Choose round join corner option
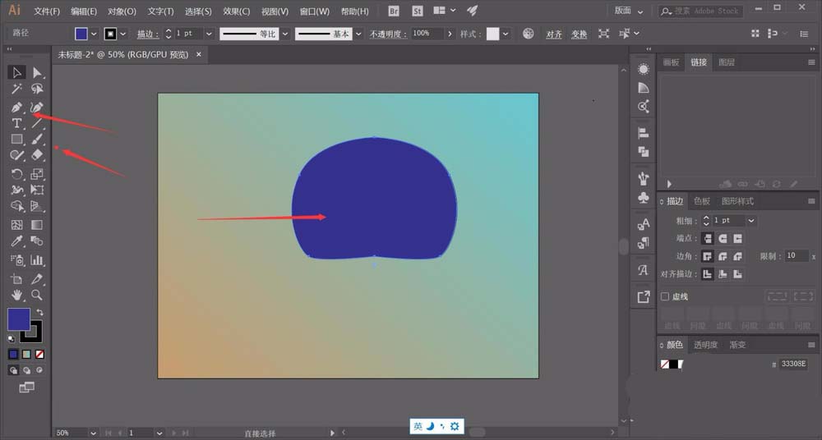This screenshot has width=822, height=440. pos(723,256)
